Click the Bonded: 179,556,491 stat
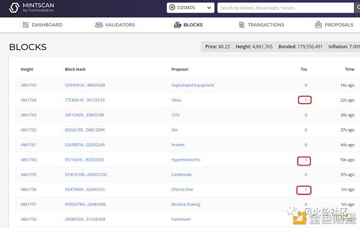This screenshot has height=228, width=360. [301, 47]
